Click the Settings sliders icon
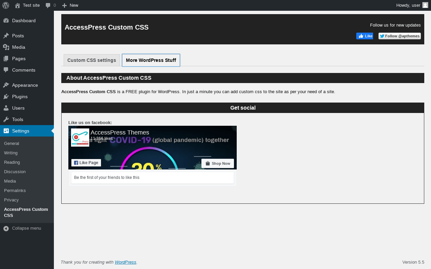This screenshot has height=269, width=431. 6,131
